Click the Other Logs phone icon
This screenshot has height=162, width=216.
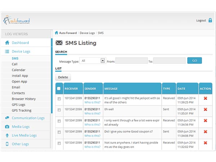7,144
